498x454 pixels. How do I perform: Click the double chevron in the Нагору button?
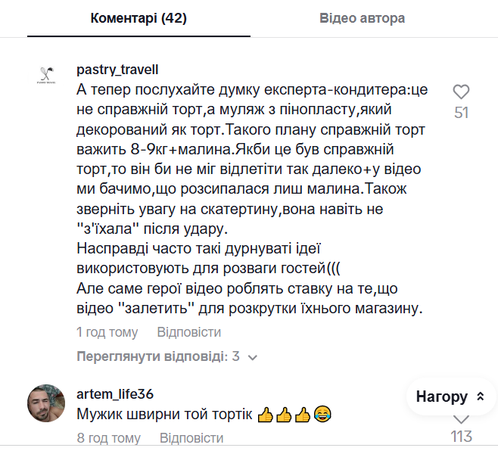coord(480,396)
